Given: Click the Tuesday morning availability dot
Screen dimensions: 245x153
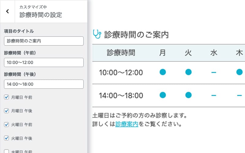Looking at the screenshot, I should pos(188,72).
